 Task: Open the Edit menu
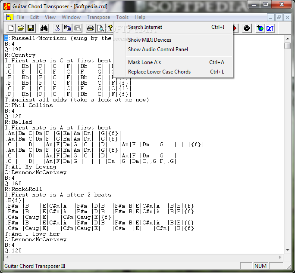35,17
